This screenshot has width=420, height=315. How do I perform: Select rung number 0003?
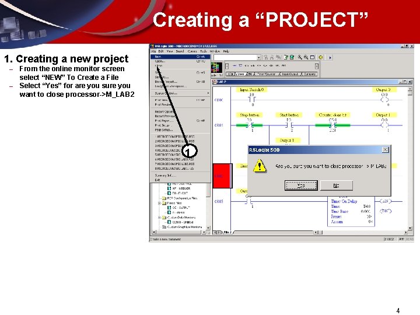tap(219, 201)
